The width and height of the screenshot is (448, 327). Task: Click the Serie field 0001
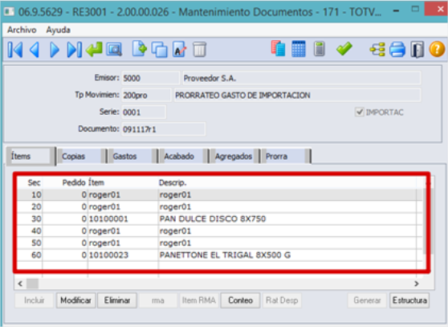pyautogui.click(x=144, y=112)
